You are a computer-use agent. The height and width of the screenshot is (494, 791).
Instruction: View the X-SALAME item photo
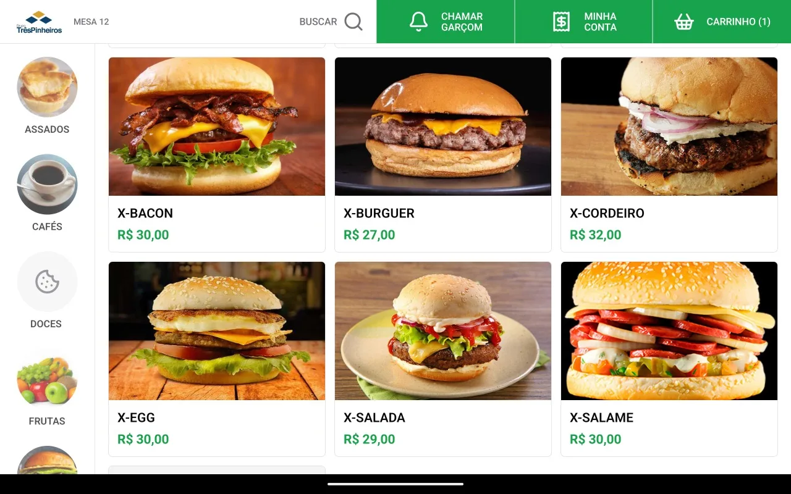(x=669, y=331)
